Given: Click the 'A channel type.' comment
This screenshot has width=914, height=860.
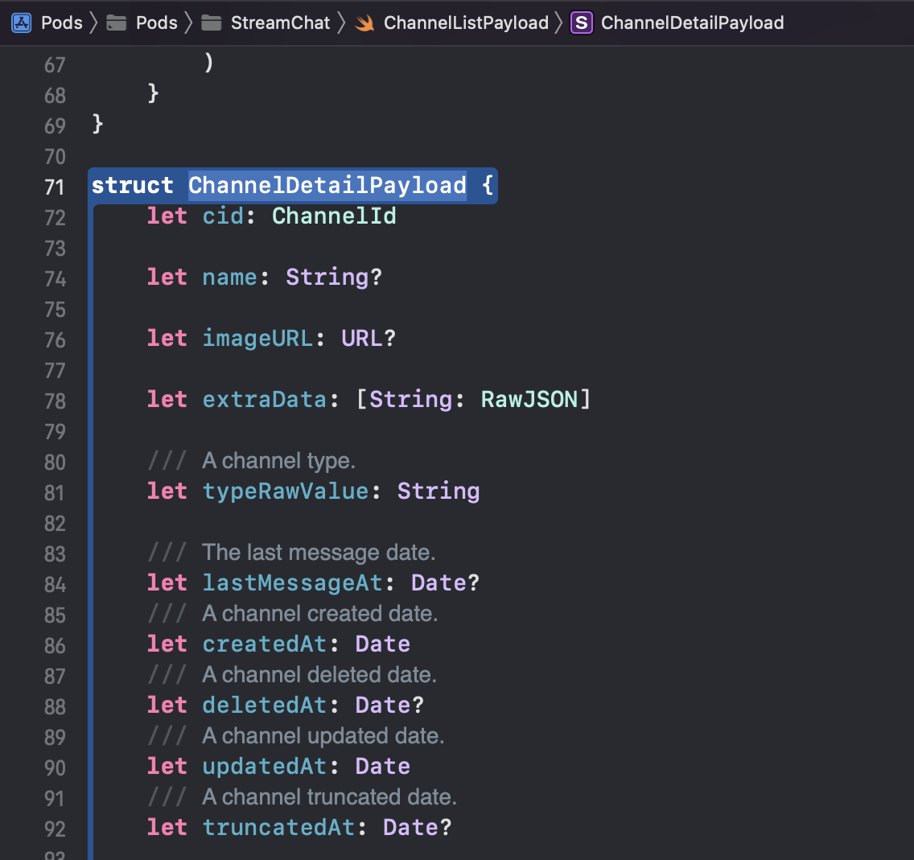Looking at the screenshot, I should click(x=278, y=461).
